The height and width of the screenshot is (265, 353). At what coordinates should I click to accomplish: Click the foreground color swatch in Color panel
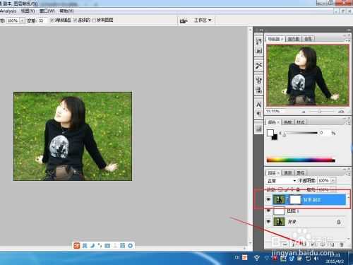[270, 133]
